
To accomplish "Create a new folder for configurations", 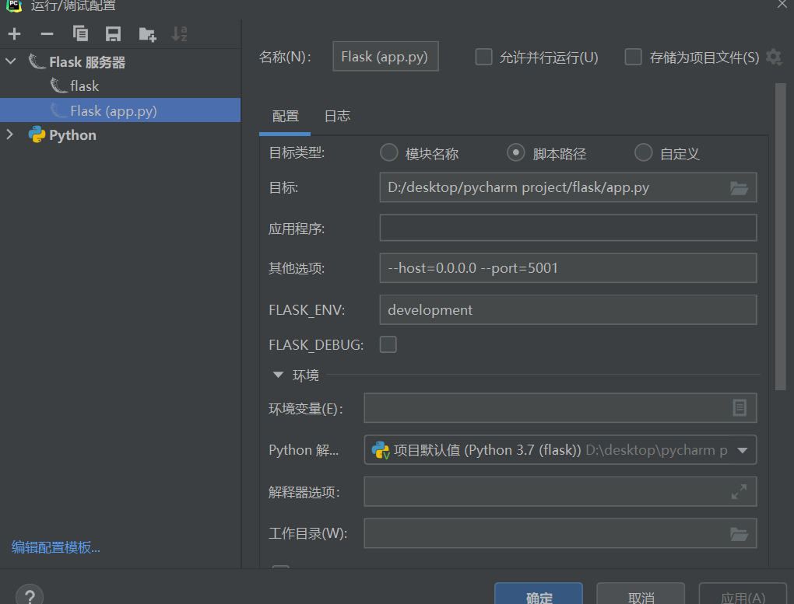I will pos(146,33).
